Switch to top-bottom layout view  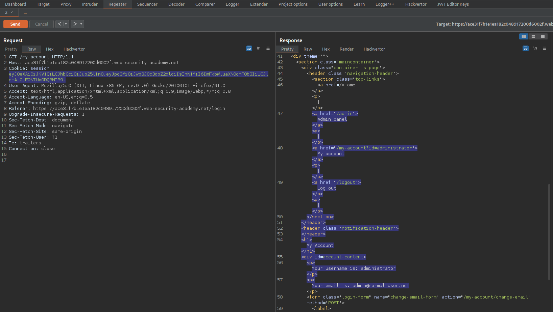click(533, 36)
